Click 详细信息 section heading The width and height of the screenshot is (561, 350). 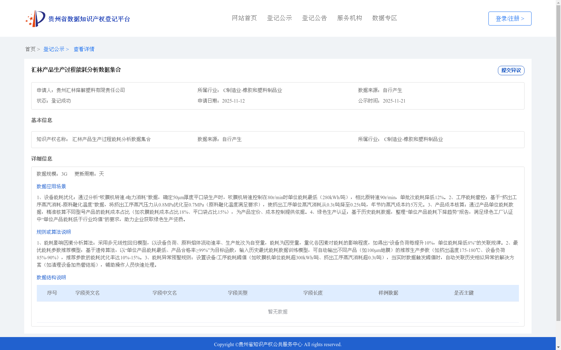click(x=42, y=159)
